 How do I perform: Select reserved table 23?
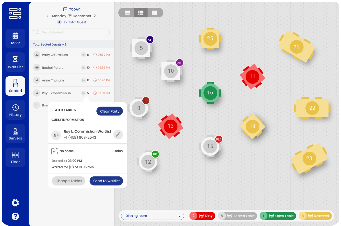click(309, 158)
